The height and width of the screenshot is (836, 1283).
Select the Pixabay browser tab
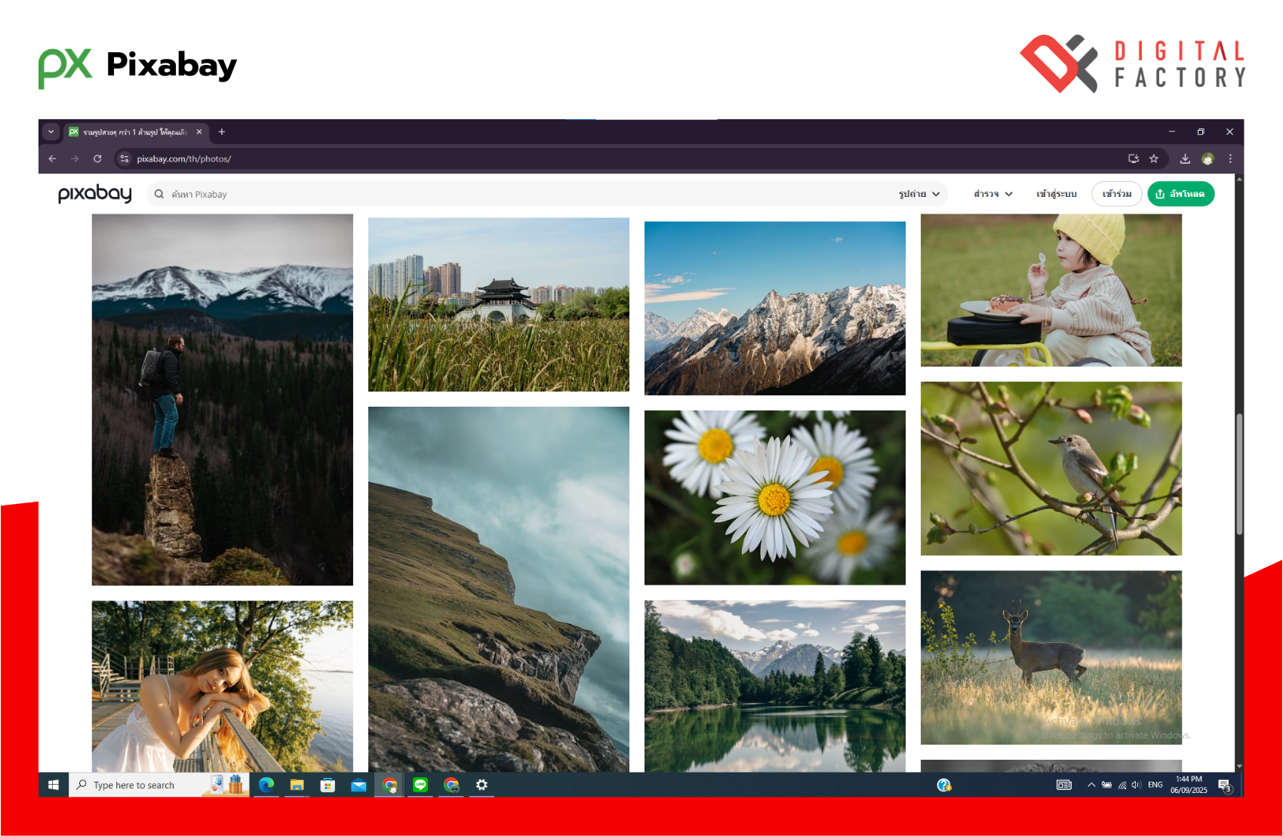tap(134, 132)
